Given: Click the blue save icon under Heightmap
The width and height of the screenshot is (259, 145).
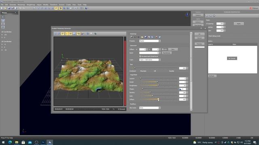Looking at the screenshot, I should pyautogui.click(x=146, y=37).
